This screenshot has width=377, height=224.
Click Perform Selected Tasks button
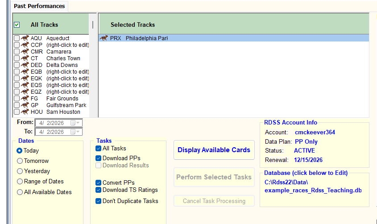[x=214, y=177]
